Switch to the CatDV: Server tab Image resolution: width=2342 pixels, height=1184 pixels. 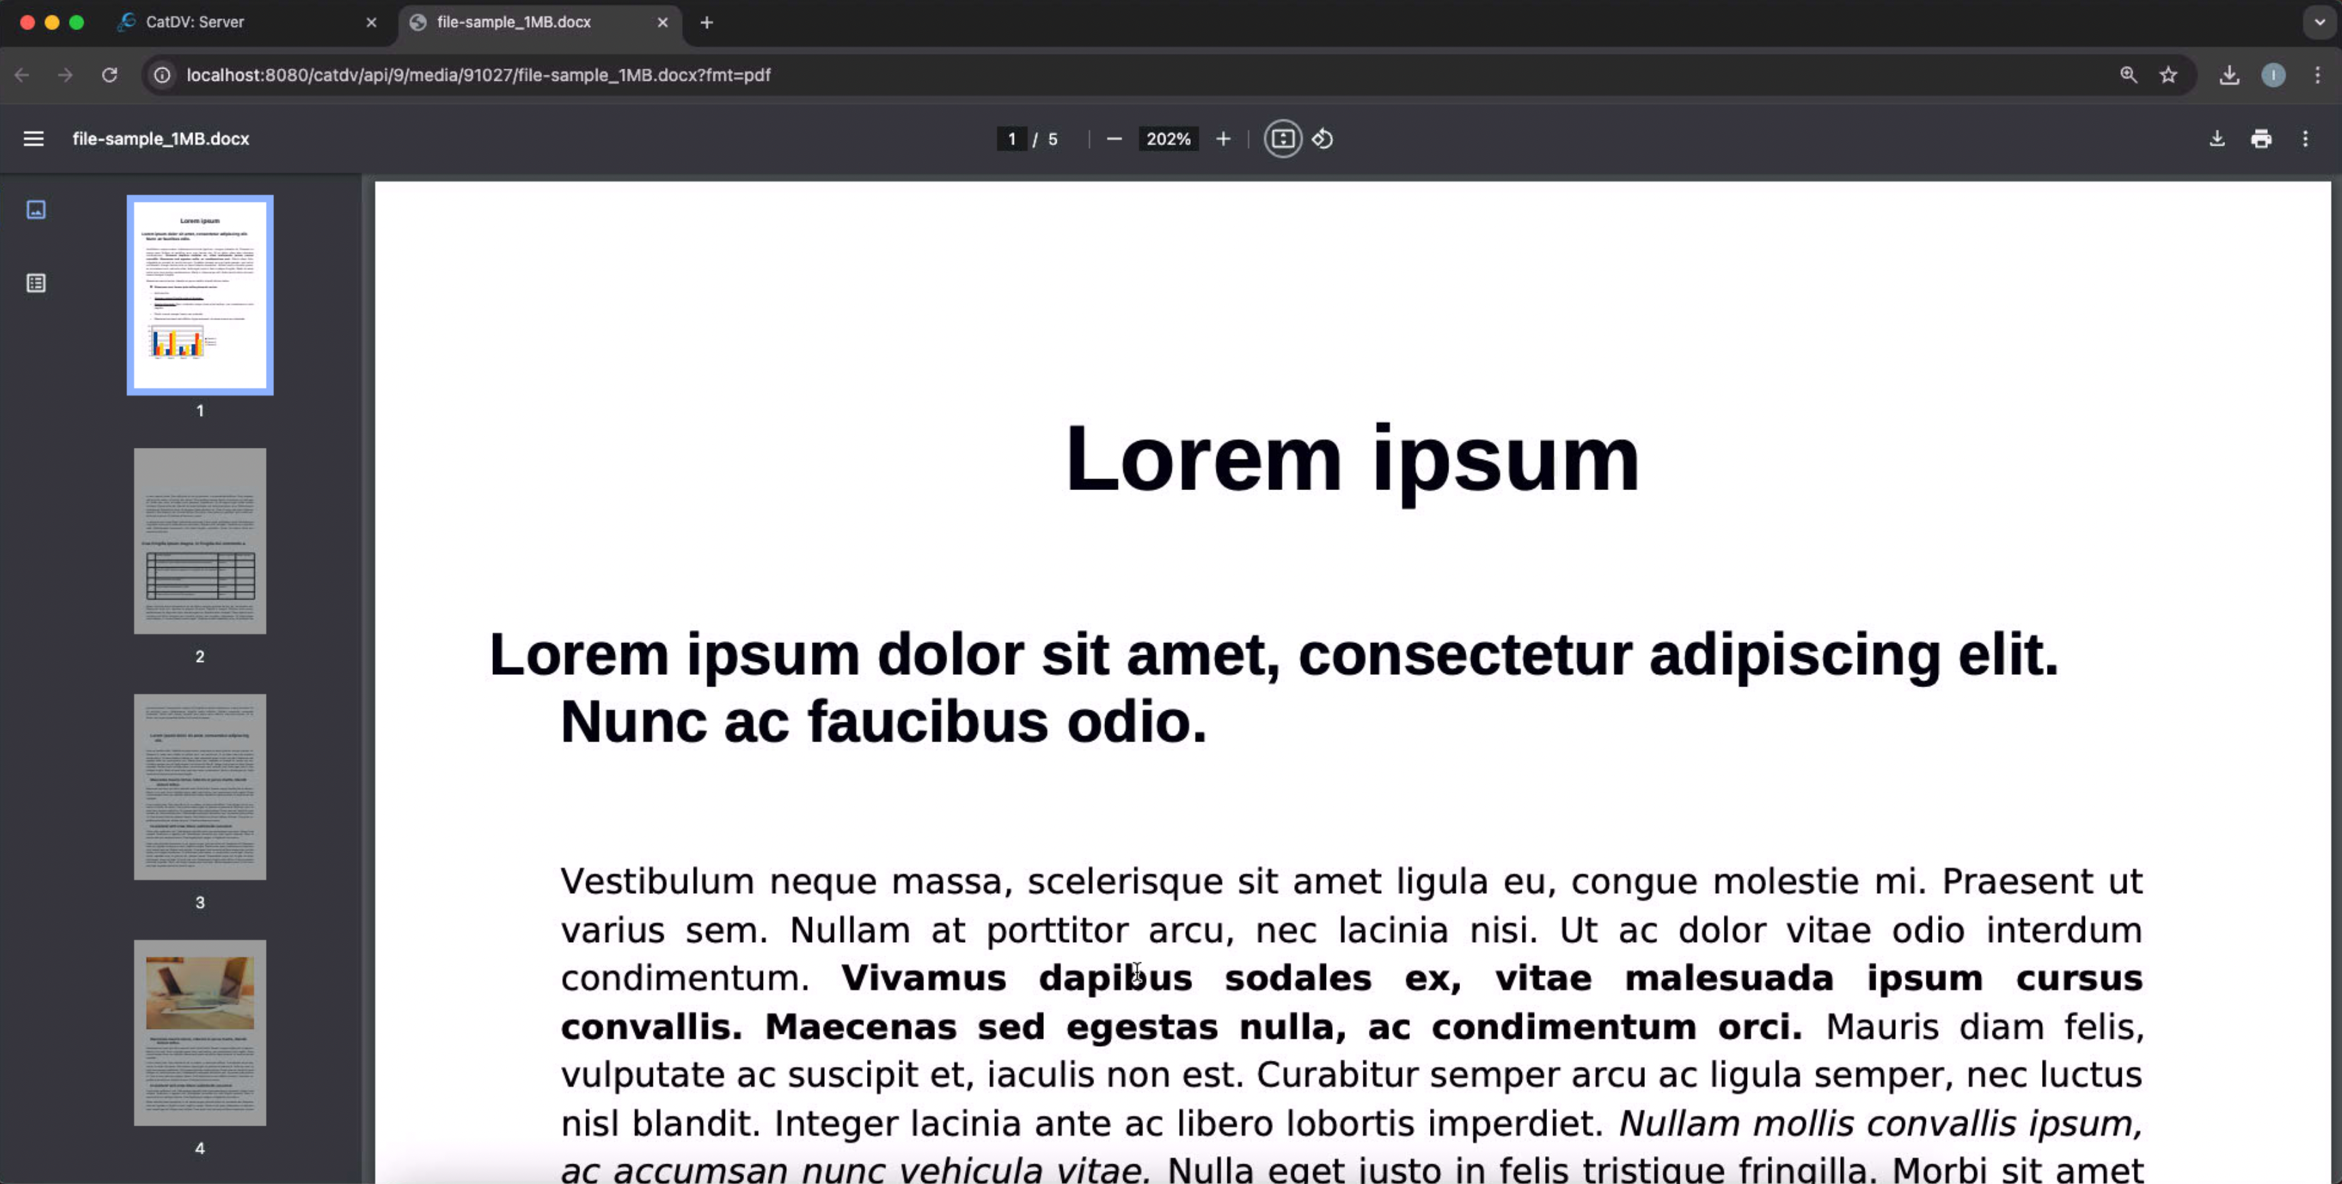(245, 22)
